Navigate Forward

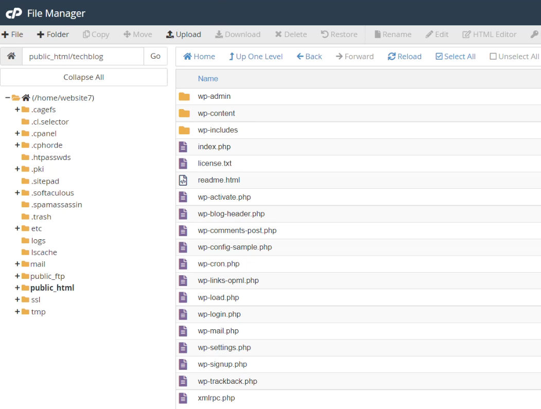(x=355, y=57)
